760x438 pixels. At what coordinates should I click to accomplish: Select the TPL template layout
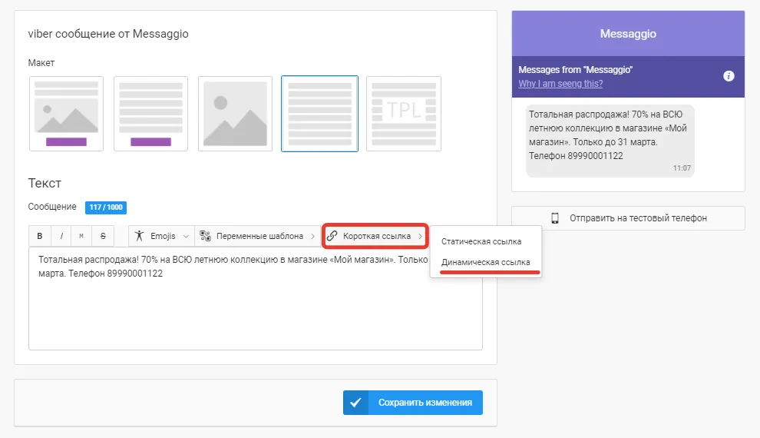(404, 114)
